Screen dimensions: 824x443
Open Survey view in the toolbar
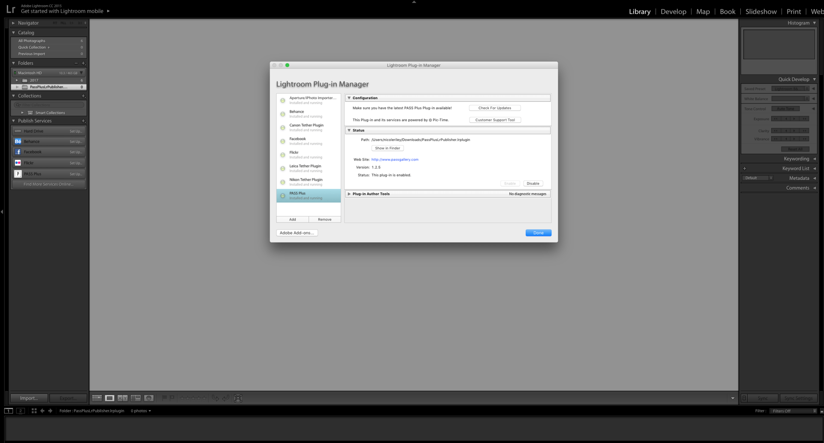coord(136,398)
